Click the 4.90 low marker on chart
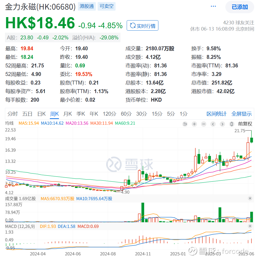Viewport: 256px width, 259px height. point(125,192)
